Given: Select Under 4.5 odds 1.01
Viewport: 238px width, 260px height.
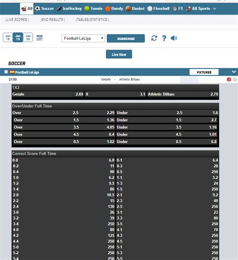Looking at the screenshot, I should 167,134.
